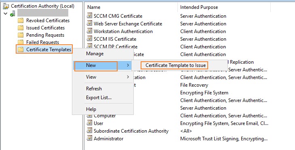Click the arrow beside View
295x150 pixels.
[x=128, y=77]
